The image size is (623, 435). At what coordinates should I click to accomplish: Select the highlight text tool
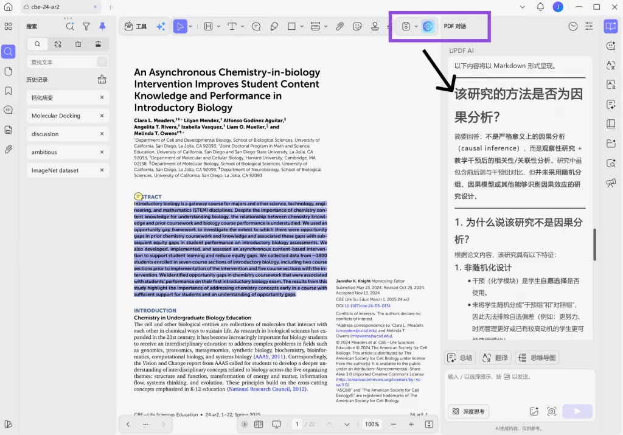tap(208, 27)
